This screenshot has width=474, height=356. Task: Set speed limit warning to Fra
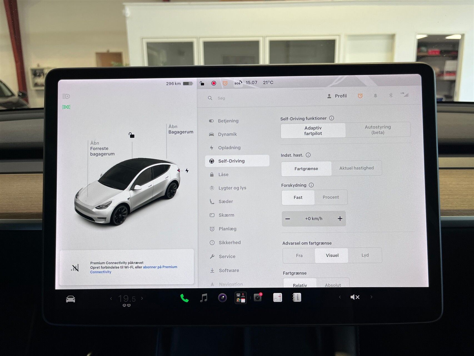click(x=299, y=256)
